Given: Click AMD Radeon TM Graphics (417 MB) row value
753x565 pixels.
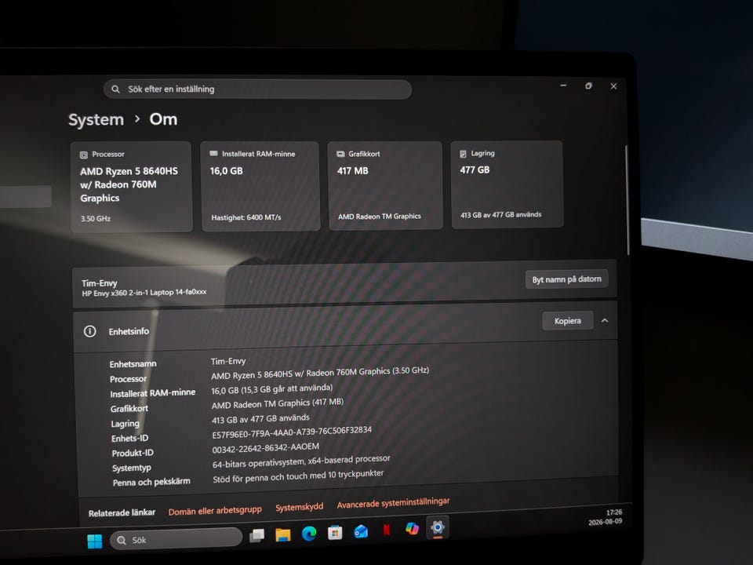Looking at the screenshot, I should coord(278,403).
